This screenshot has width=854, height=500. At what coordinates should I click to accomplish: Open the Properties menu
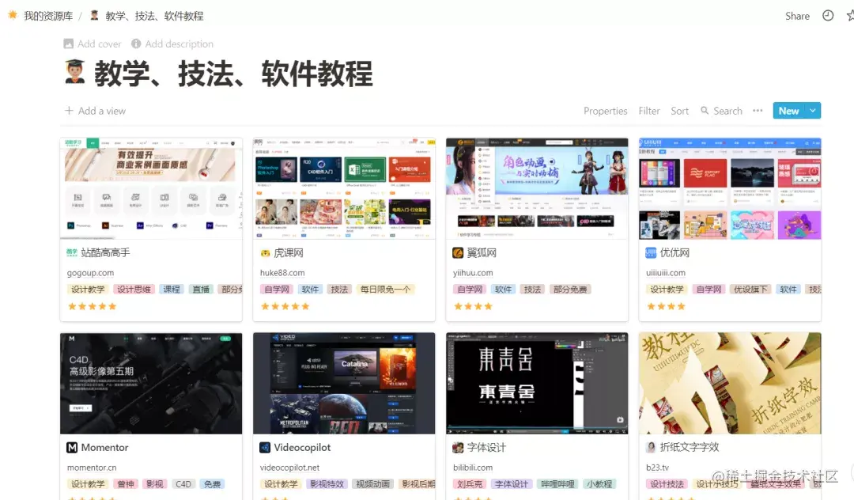pos(605,111)
